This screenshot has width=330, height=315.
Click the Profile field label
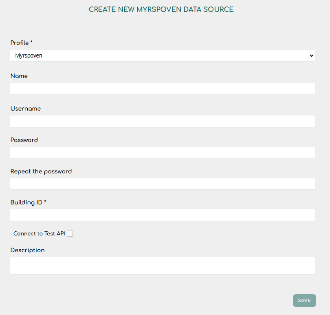tap(22, 43)
